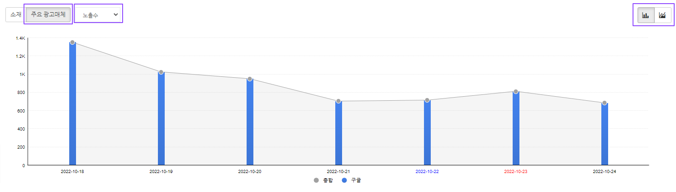The height and width of the screenshot is (192, 676).
Task: Open the 소재 tab
Action: coord(16,14)
